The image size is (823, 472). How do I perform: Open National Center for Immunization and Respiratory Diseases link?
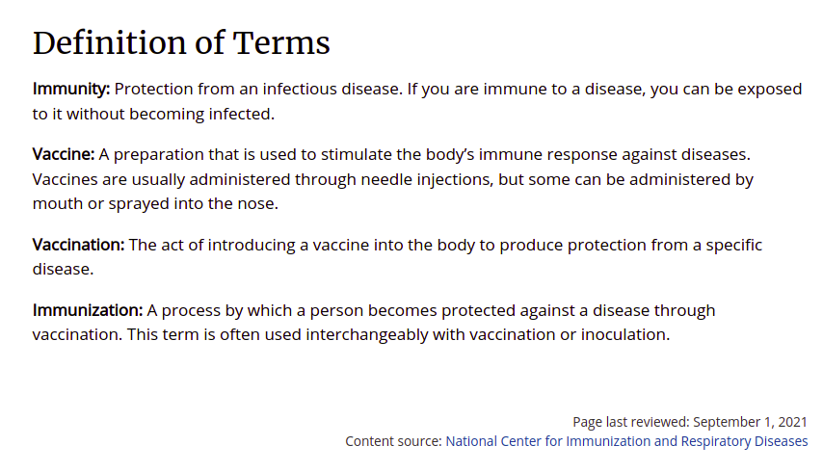pyautogui.click(x=626, y=441)
